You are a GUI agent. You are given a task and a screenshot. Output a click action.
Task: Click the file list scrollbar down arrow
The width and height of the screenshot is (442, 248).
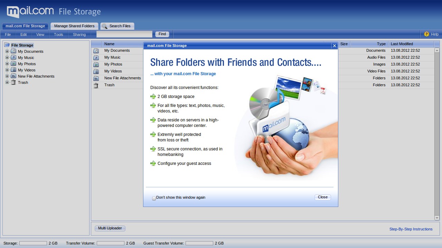coord(437,218)
